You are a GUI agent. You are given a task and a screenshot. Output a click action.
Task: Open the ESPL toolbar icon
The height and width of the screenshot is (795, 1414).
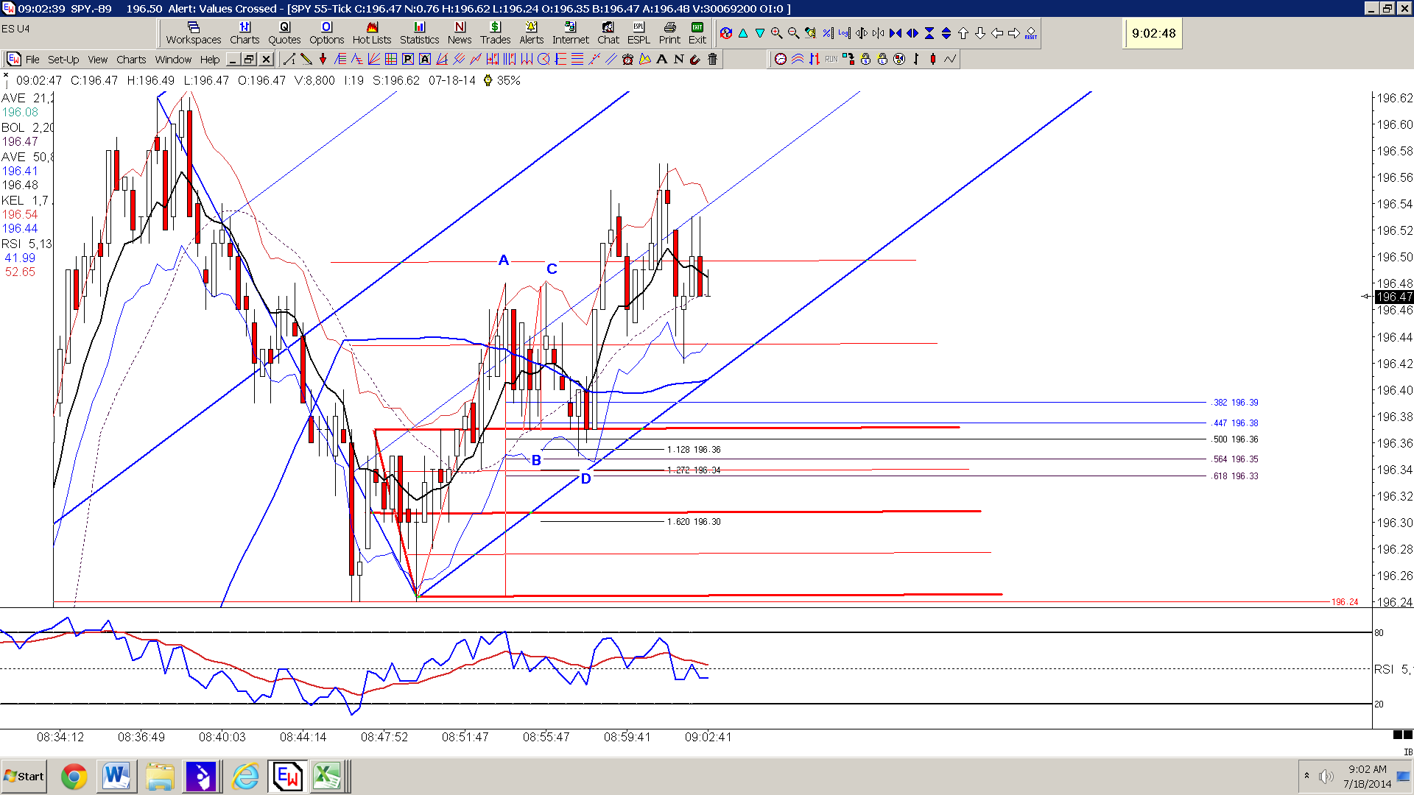(639, 33)
